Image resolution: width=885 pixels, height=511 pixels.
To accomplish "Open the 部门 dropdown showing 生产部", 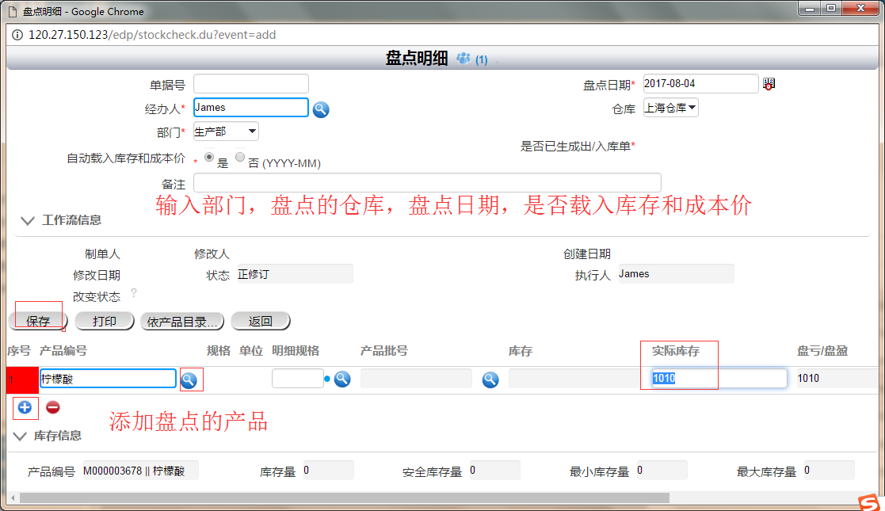I will (226, 132).
